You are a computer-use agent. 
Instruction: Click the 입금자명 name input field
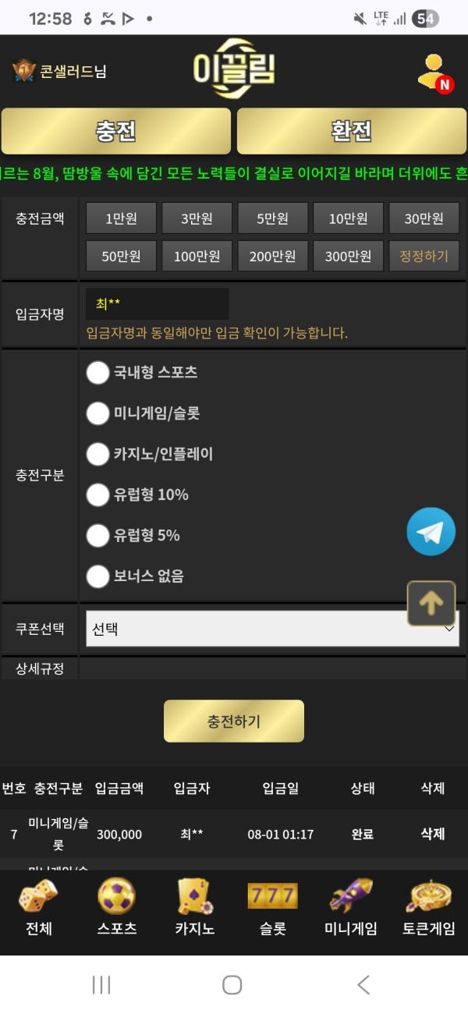coord(156,303)
